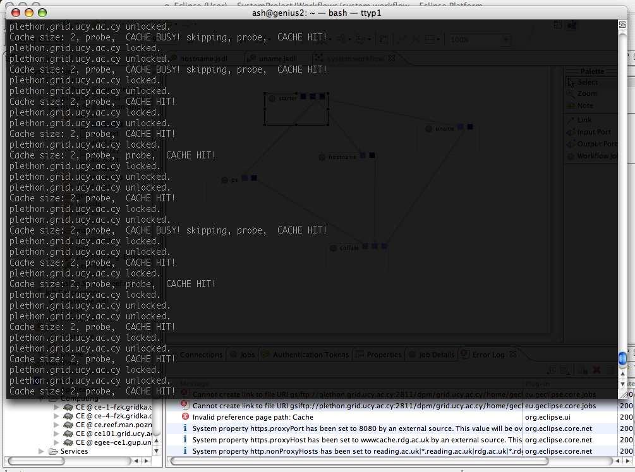Select the CE @ ce-1-fzk.gridka tree item
The height and width of the screenshot is (472, 635).
(113, 407)
